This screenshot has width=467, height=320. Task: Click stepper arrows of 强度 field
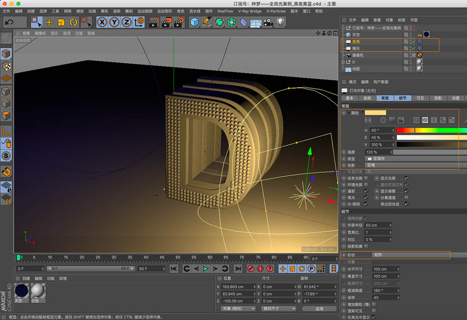[392, 152]
